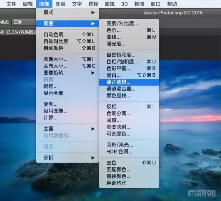Select 应用图像... menu item
Screen dimensions: 221x201
point(68,111)
